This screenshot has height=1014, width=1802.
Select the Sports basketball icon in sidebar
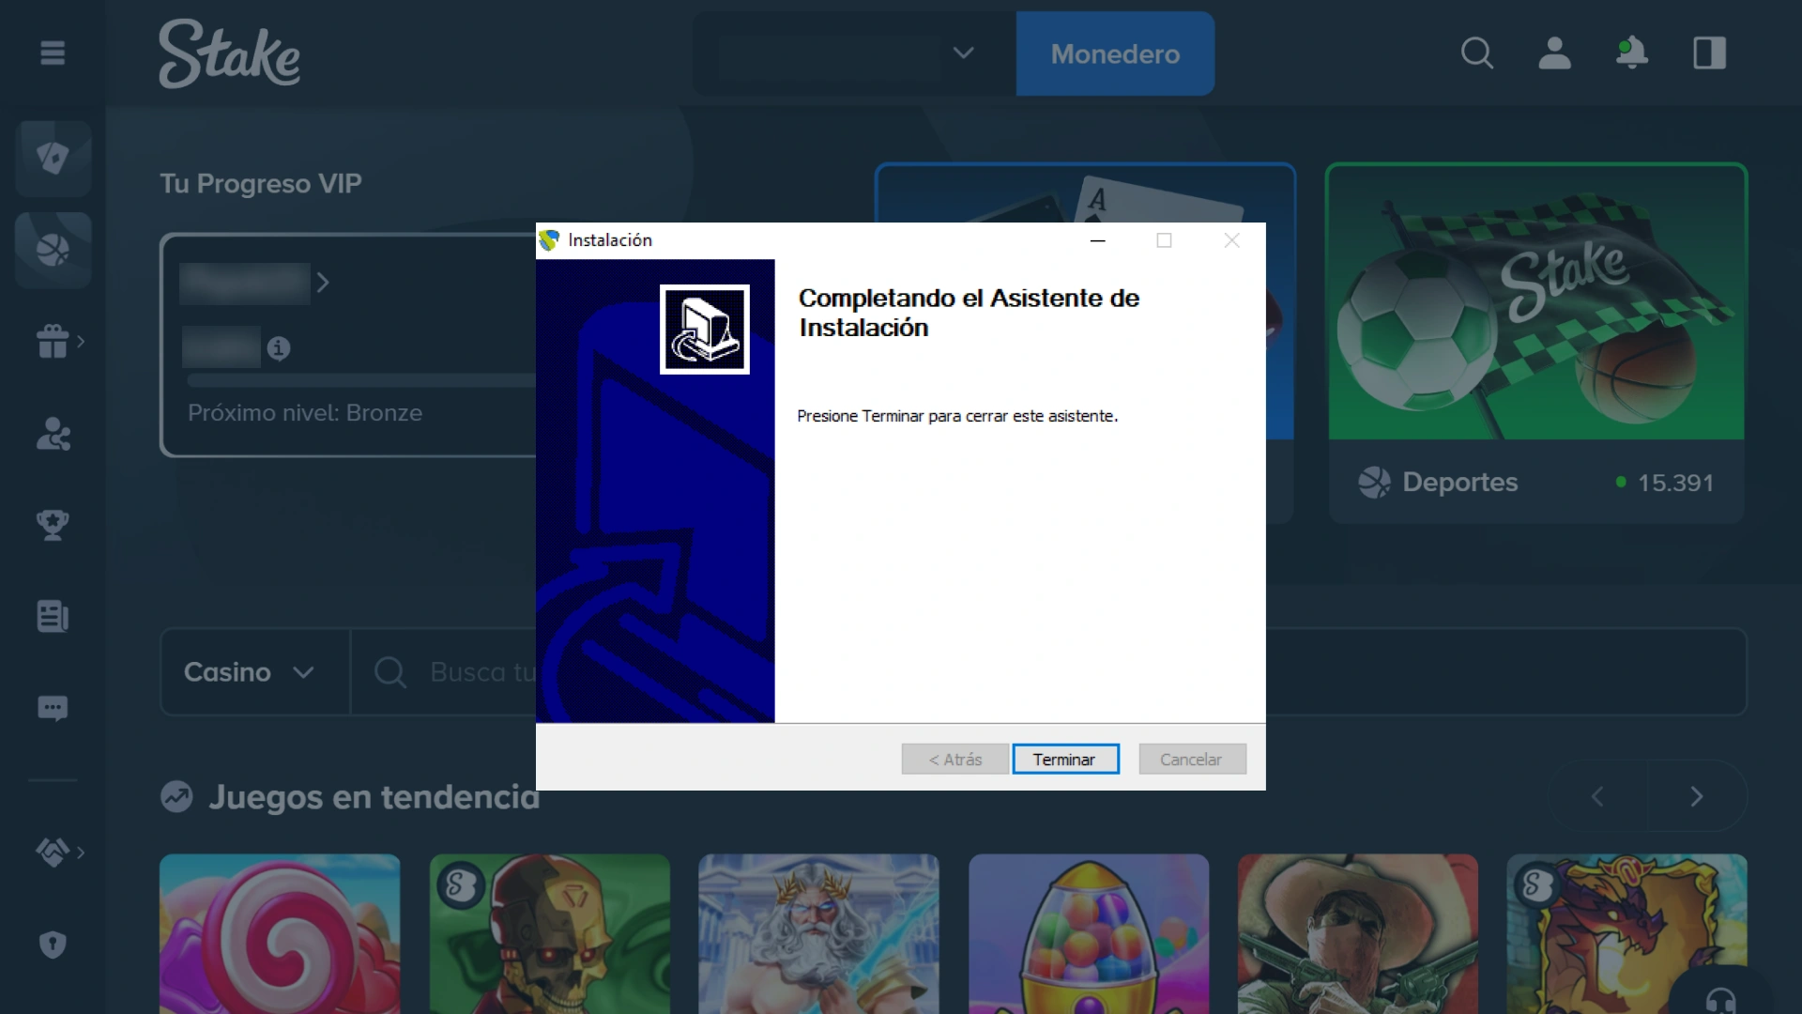(x=53, y=250)
